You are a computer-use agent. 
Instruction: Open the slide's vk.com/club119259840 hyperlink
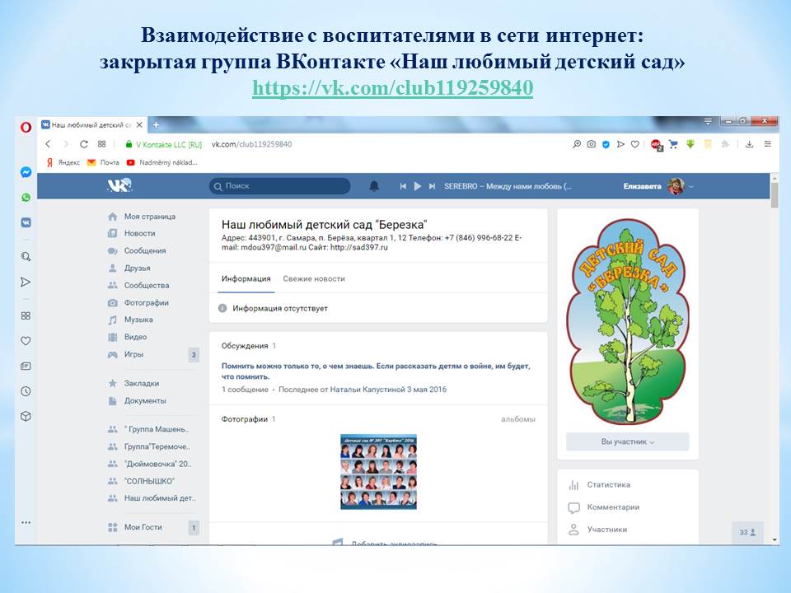pyautogui.click(x=392, y=88)
